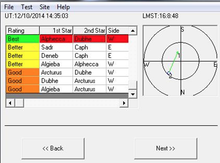Click the Side column header
220x163 pixels.
point(117,31)
